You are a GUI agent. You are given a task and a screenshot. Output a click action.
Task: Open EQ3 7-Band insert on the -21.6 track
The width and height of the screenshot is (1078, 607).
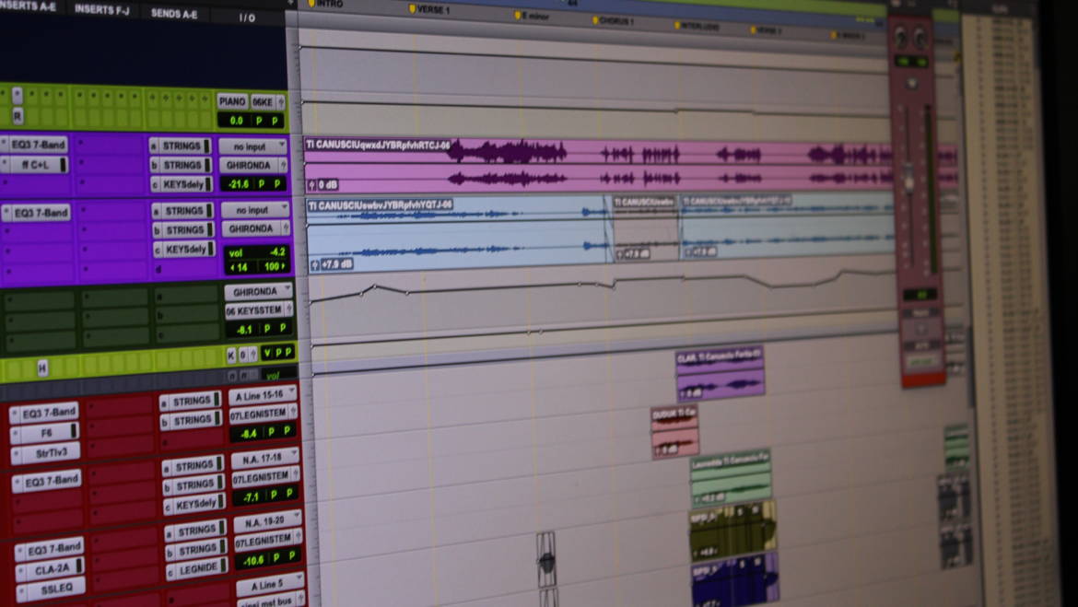point(38,145)
